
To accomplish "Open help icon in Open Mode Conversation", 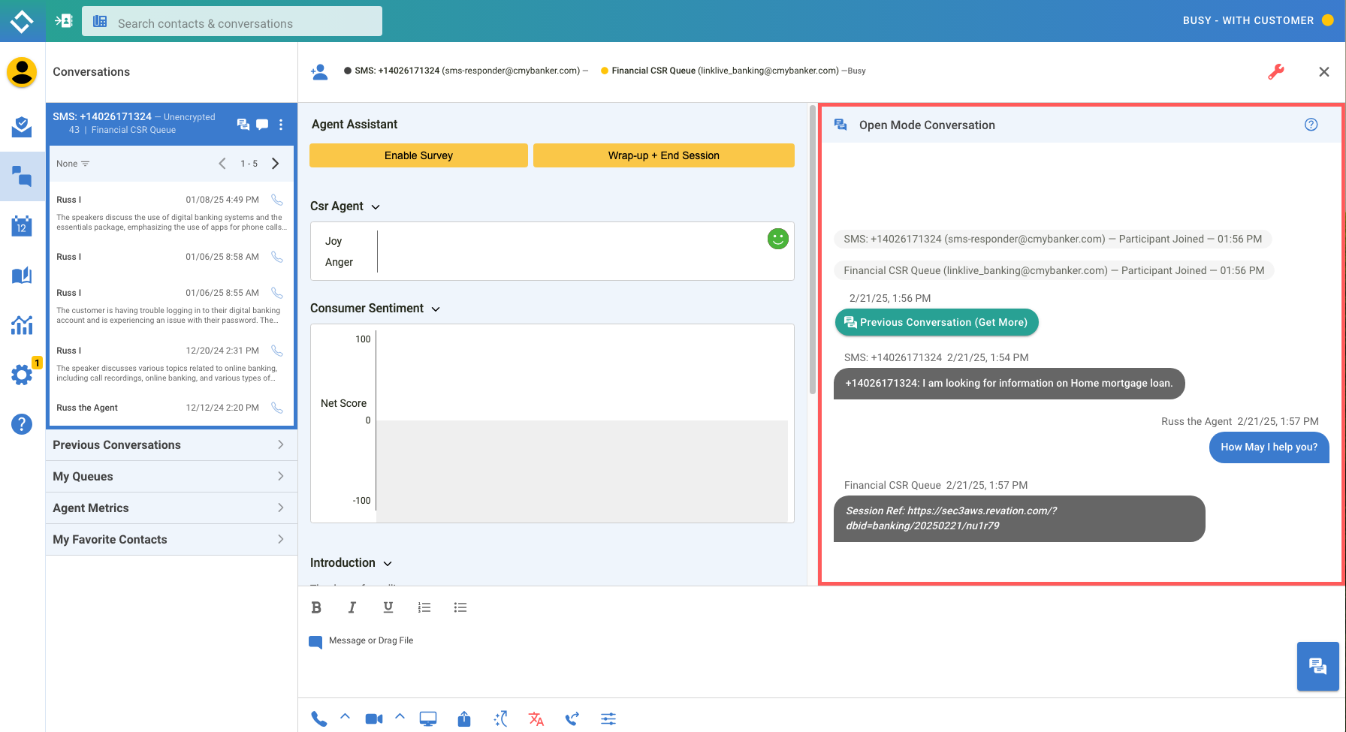I will coord(1311,125).
